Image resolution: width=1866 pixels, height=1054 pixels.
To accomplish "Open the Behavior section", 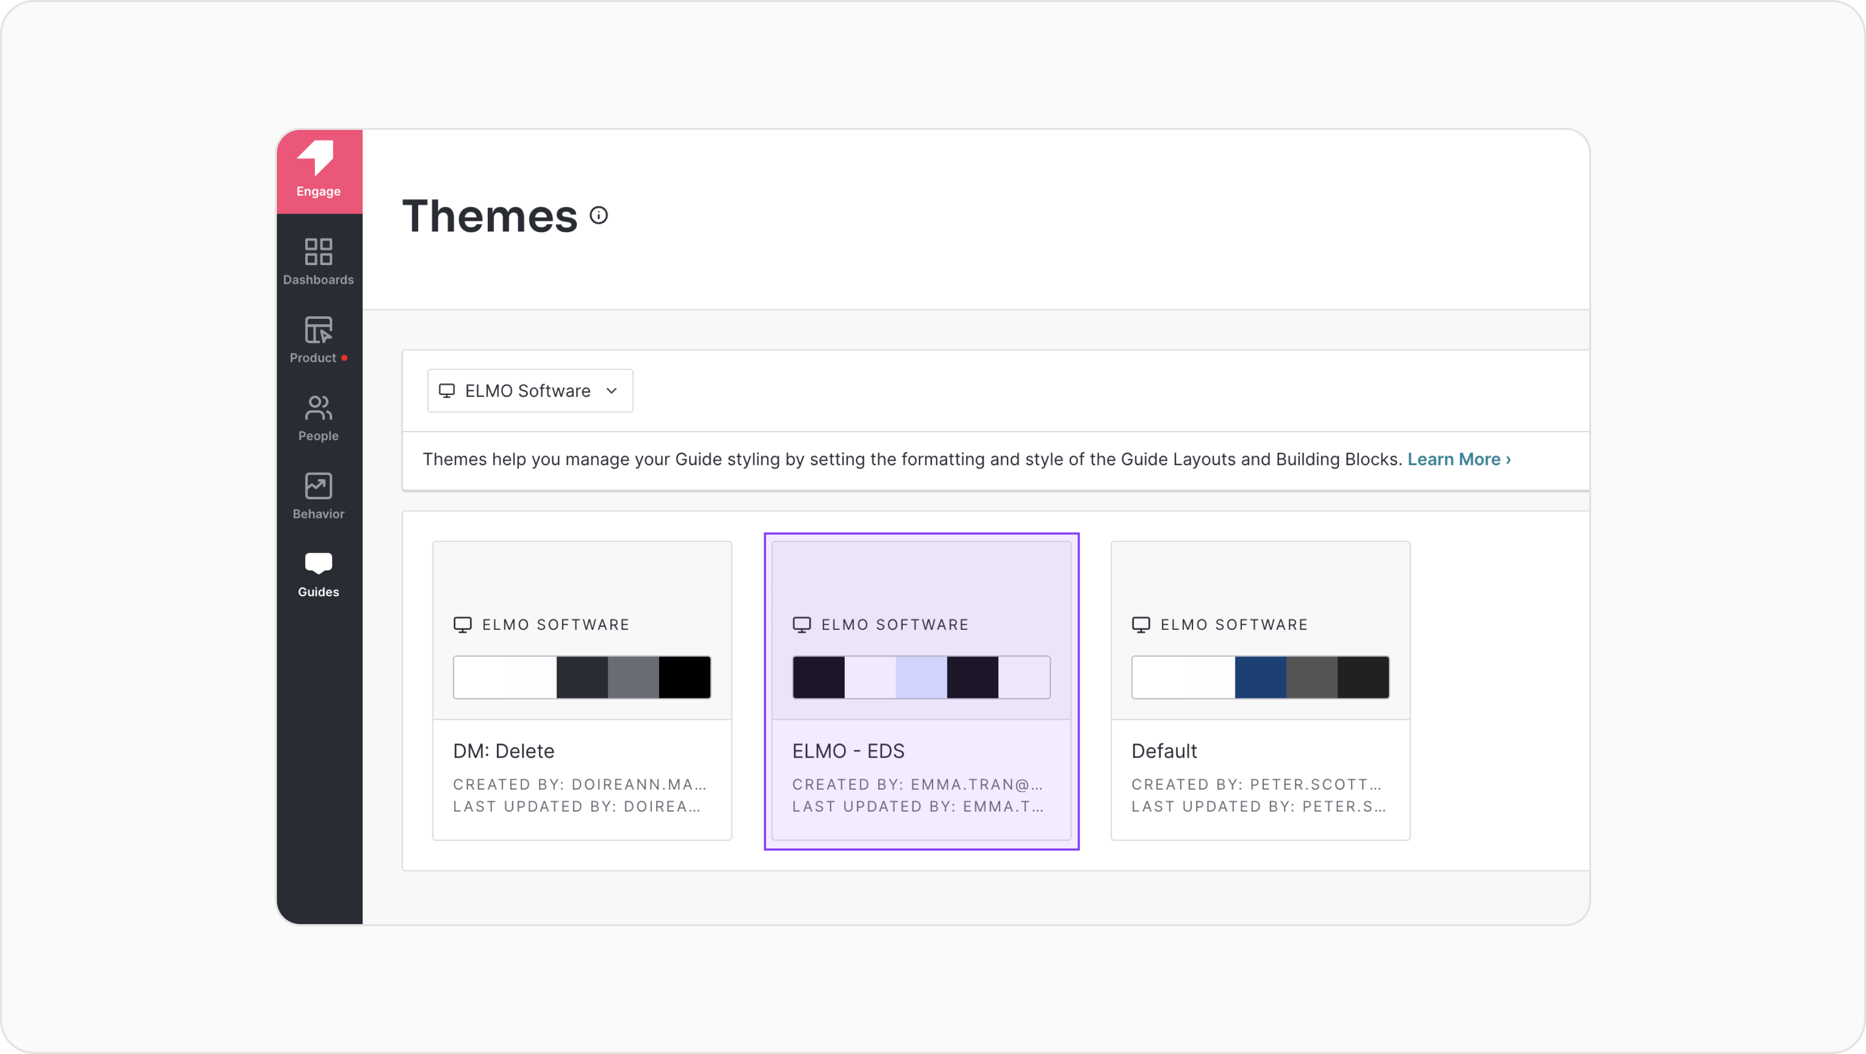I will point(318,496).
